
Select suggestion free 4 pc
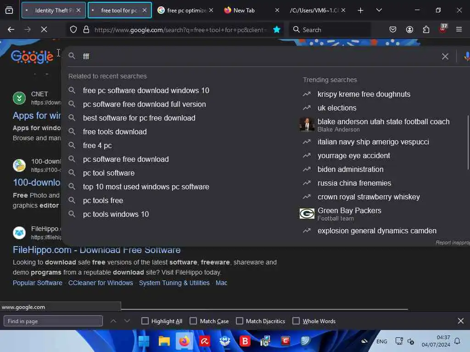(x=97, y=145)
